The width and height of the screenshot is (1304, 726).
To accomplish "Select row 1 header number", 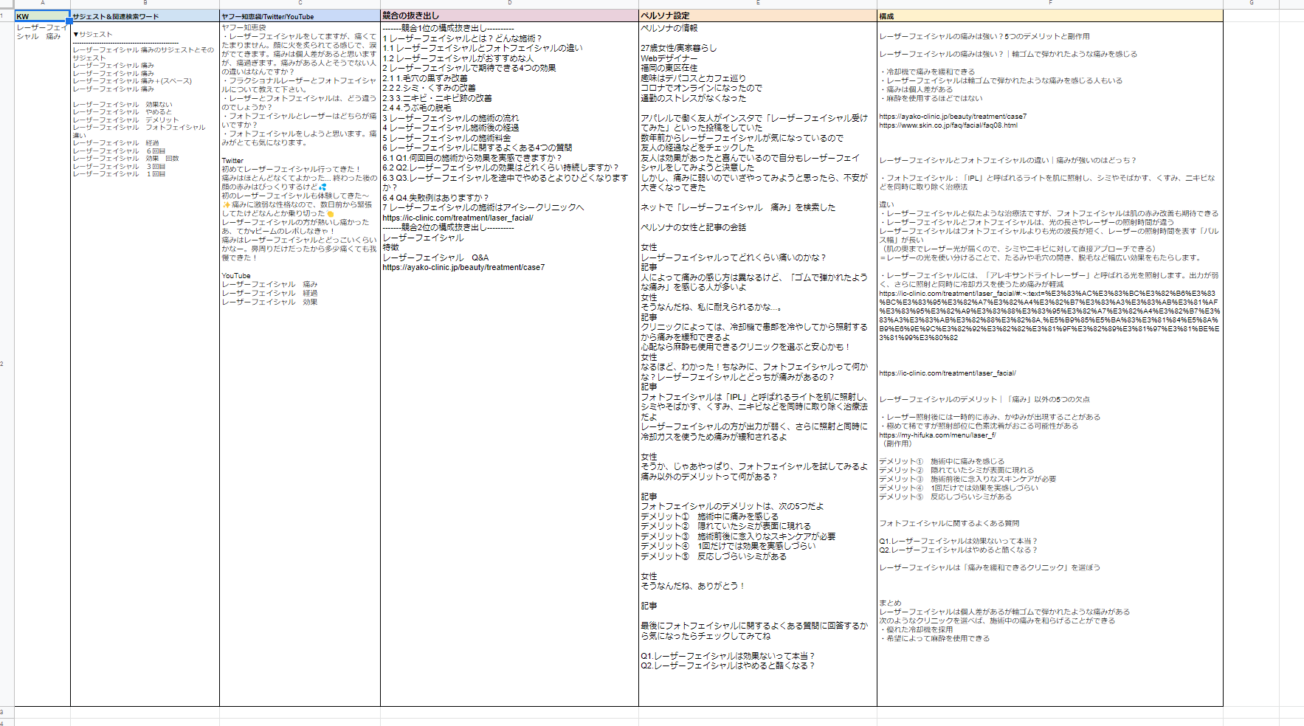I will (7, 15).
